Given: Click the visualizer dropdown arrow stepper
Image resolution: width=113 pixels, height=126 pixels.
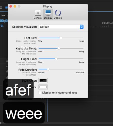Looking at the screenshot, I should [82, 27].
